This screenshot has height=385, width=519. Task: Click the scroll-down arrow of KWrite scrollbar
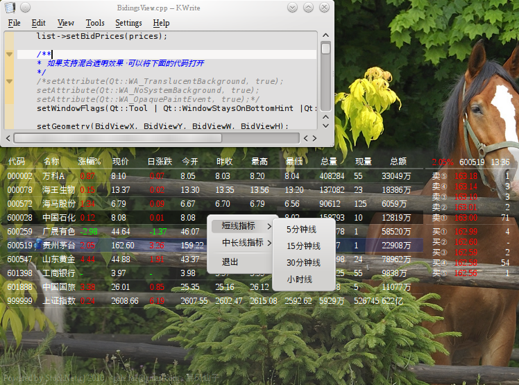tap(325, 126)
